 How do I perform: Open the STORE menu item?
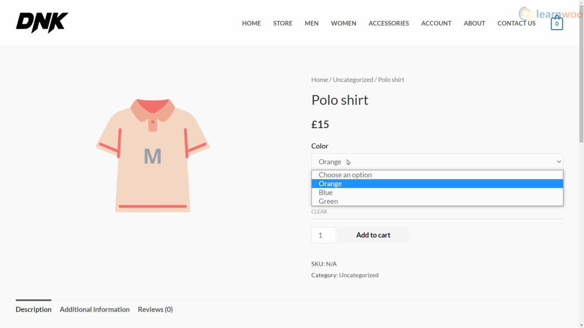tap(283, 23)
